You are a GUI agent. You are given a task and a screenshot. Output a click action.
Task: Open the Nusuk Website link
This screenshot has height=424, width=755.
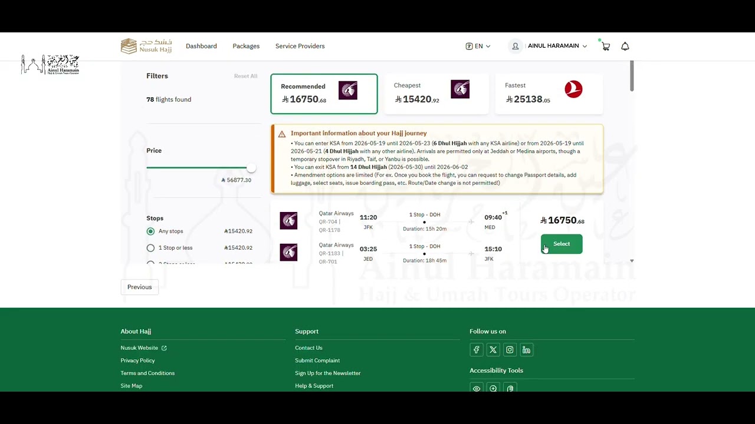[139, 348]
